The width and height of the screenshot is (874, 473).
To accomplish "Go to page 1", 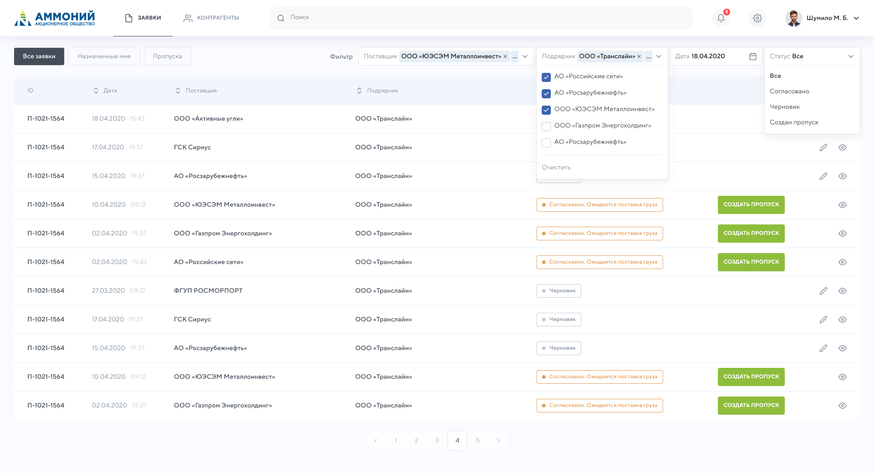I will pos(396,441).
